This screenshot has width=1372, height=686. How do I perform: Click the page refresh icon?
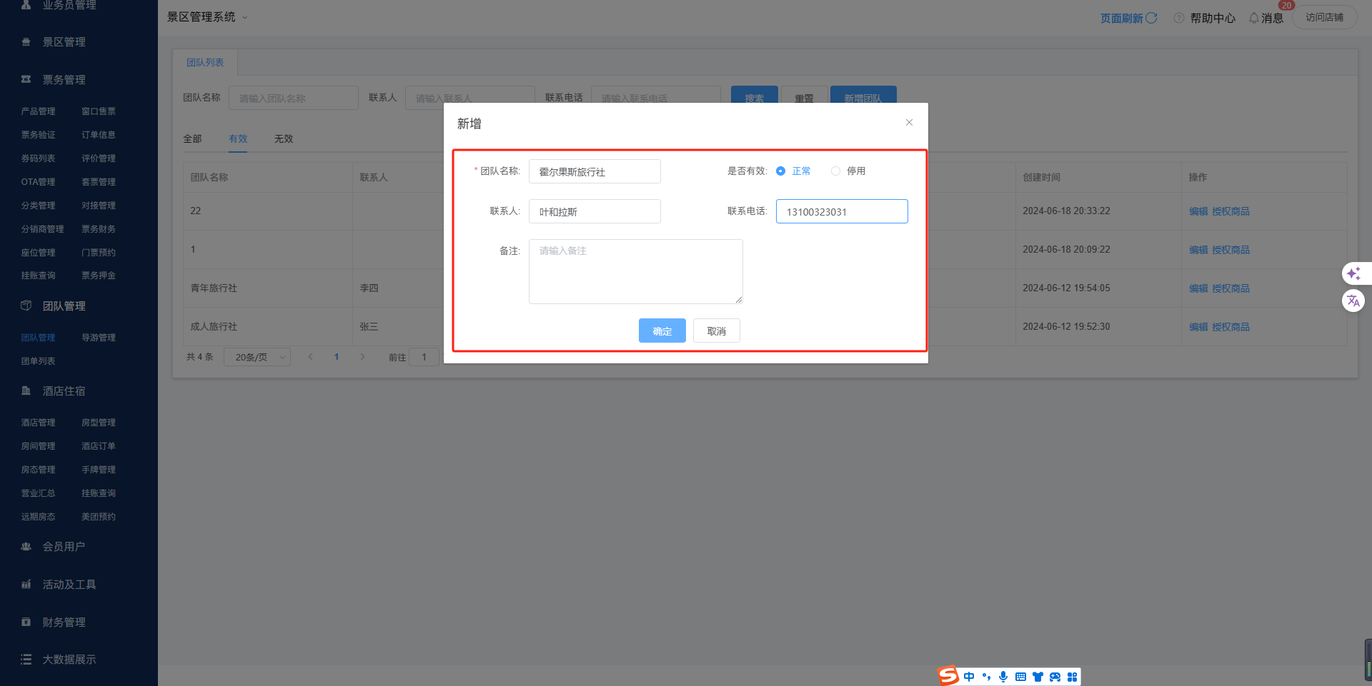coord(1151,18)
